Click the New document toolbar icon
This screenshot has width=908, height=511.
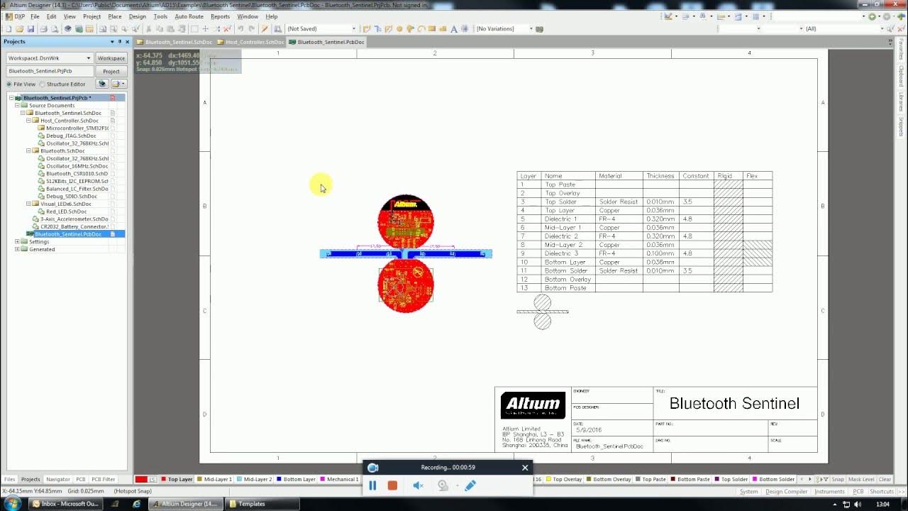click(8, 29)
